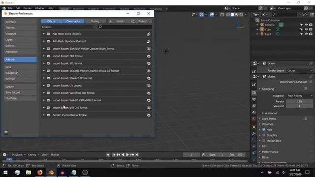This screenshot has width=315, height=177.
Task: Expand the SVG 1.1 format add-on details
Action: tap(44, 71)
